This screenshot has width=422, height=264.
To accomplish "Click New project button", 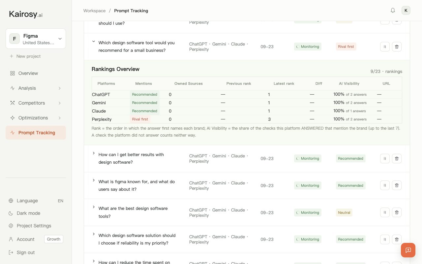I will [25, 56].
